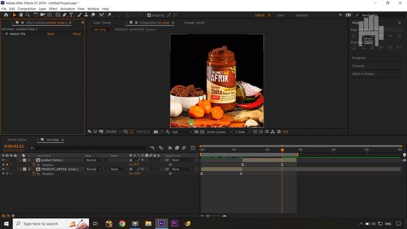The width and height of the screenshot is (407, 229).
Task: Open the Character panel
Action: 358,66
